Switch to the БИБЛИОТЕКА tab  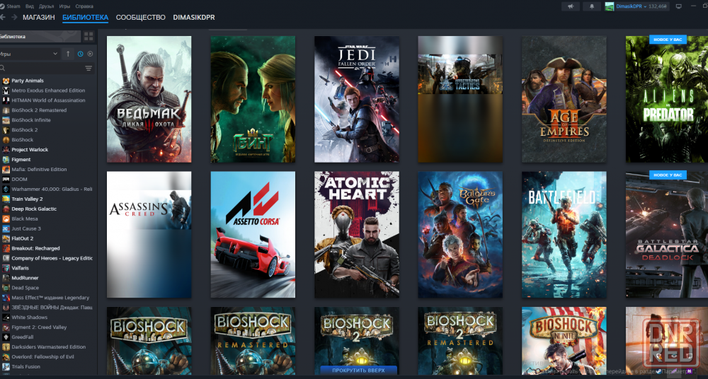tap(86, 18)
